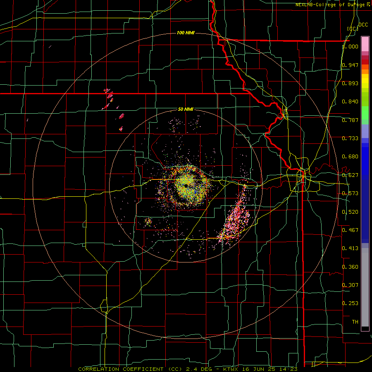The height and width of the screenshot is (372, 372).
Task: Click the 0.360 color scale value
Action: point(350,267)
